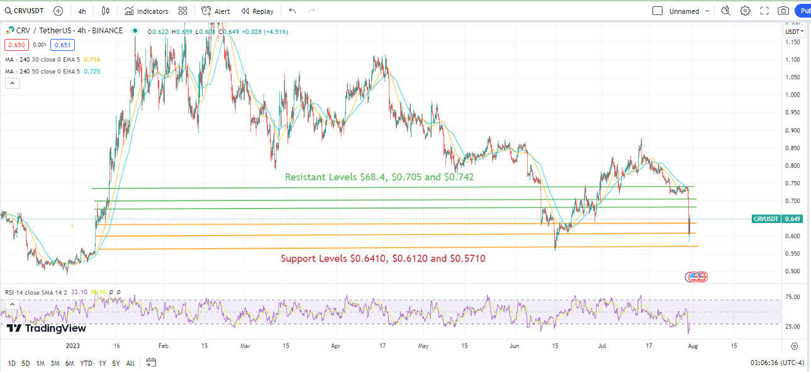The height and width of the screenshot is (372, 811).
Task: Select the Support Levels text annotation
Action: click(383, 258)
